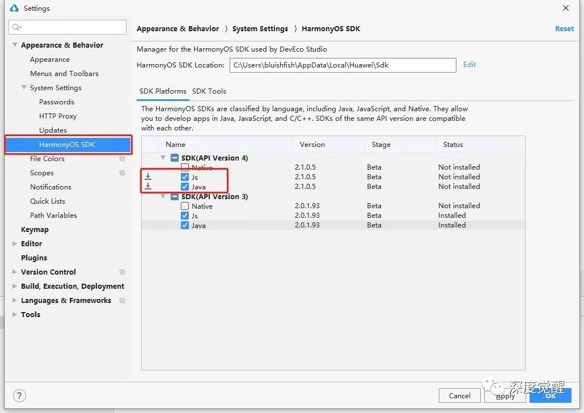Click the DevEco Studio logo in the title bar
The height and width of the screenshot is (413, 584).
click(14, 8)
